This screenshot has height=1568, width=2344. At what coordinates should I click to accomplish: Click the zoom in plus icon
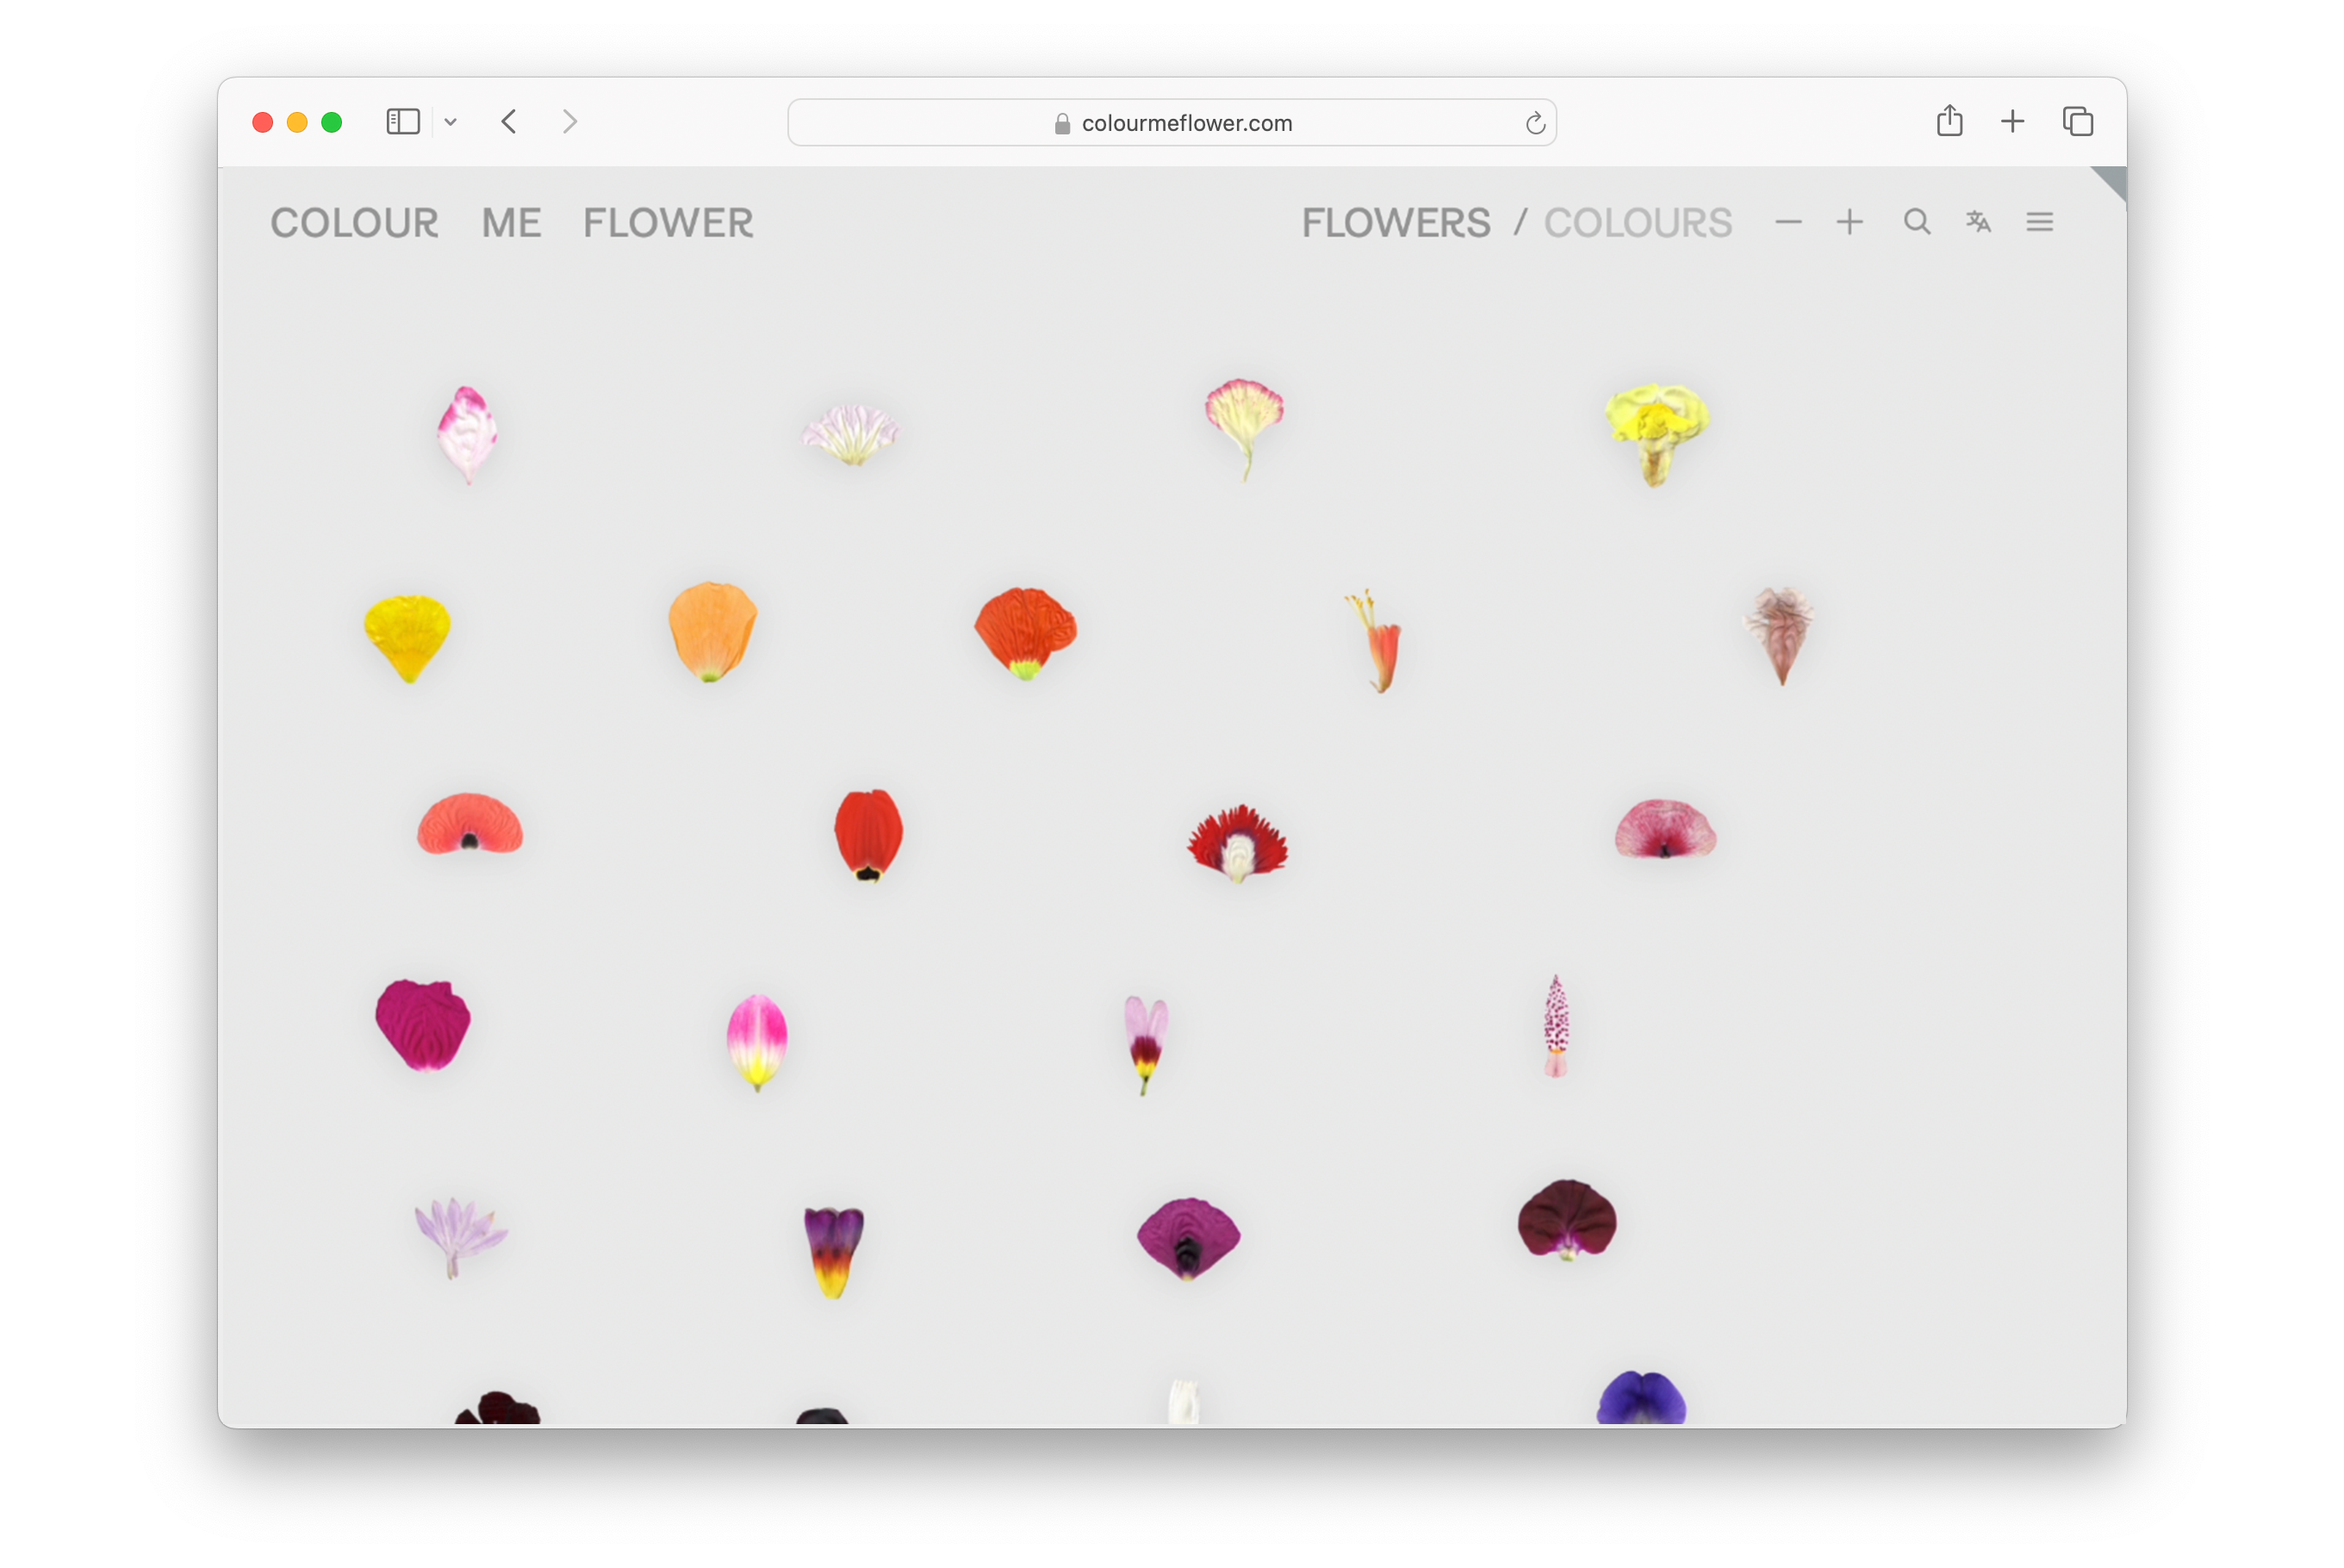click(1849, 222)
